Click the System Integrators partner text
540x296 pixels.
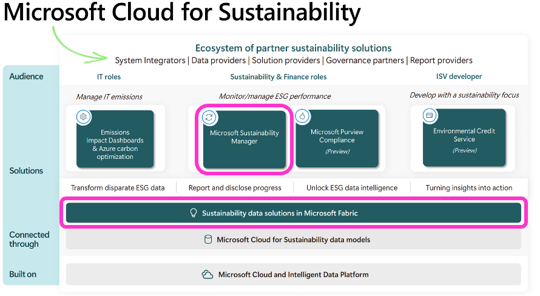pos(150,61)
